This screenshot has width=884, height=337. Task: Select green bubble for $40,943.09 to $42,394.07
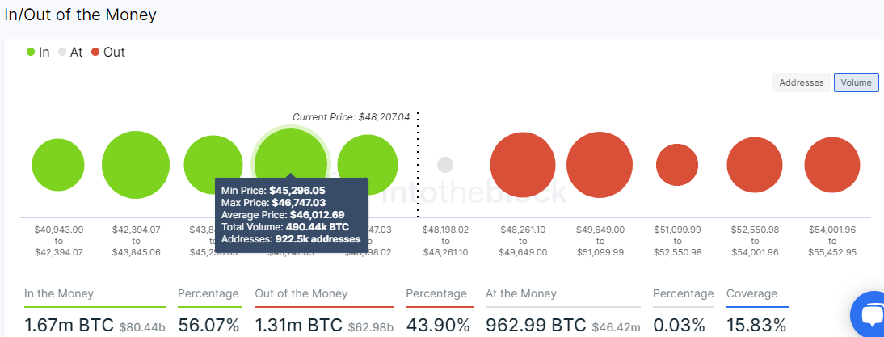(58, 165)
